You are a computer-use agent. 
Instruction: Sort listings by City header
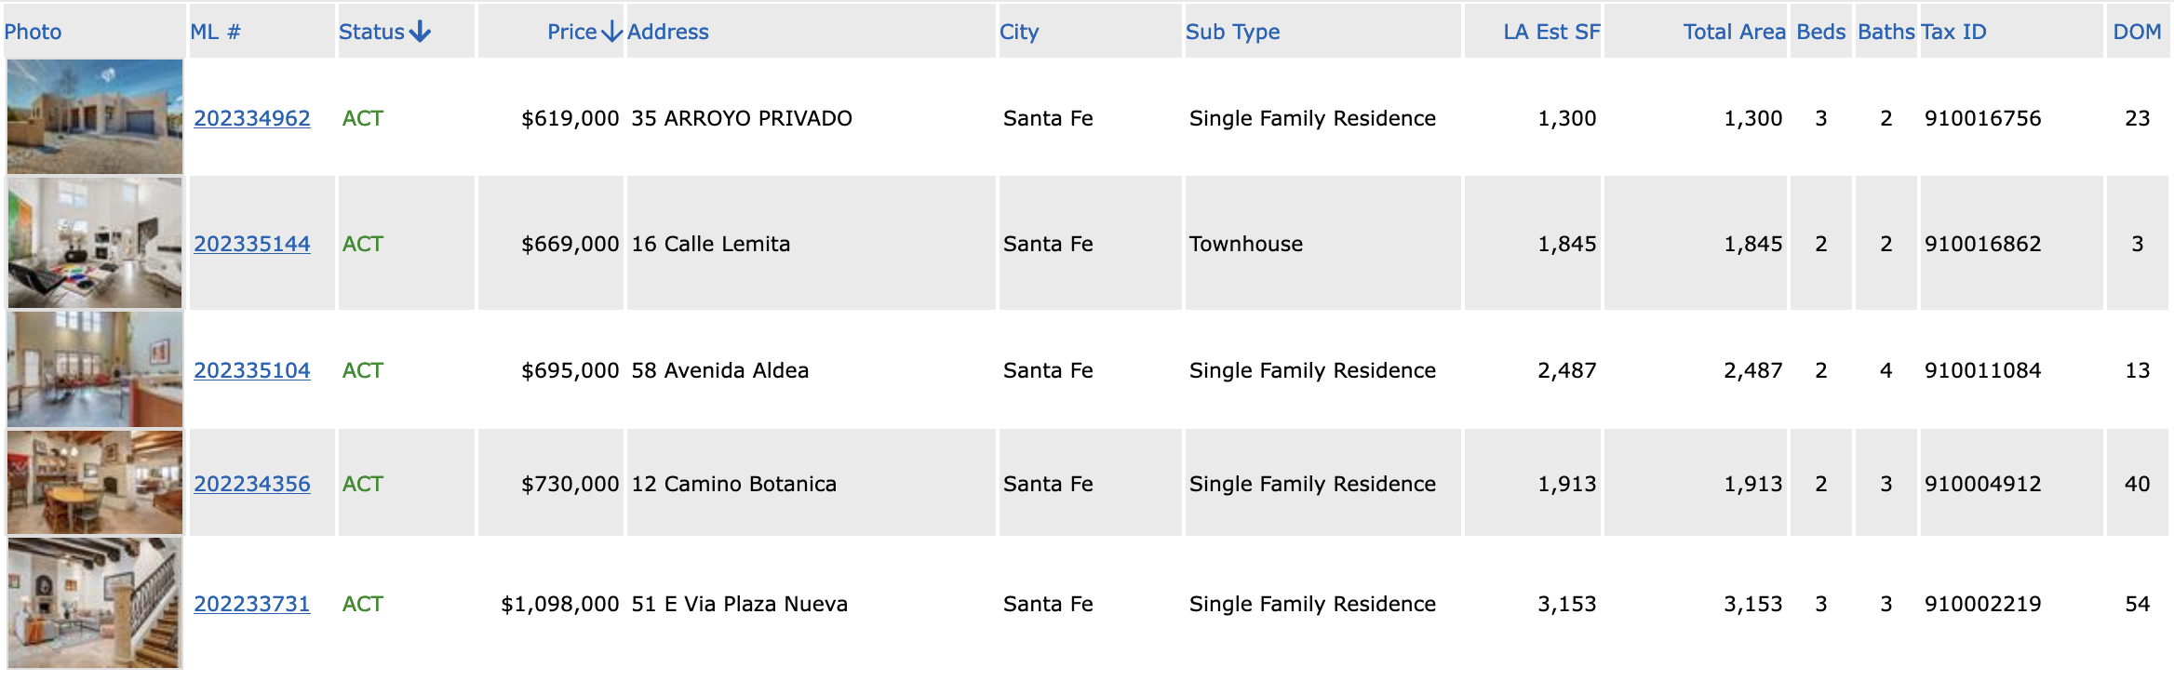(x=1019, y=32)
